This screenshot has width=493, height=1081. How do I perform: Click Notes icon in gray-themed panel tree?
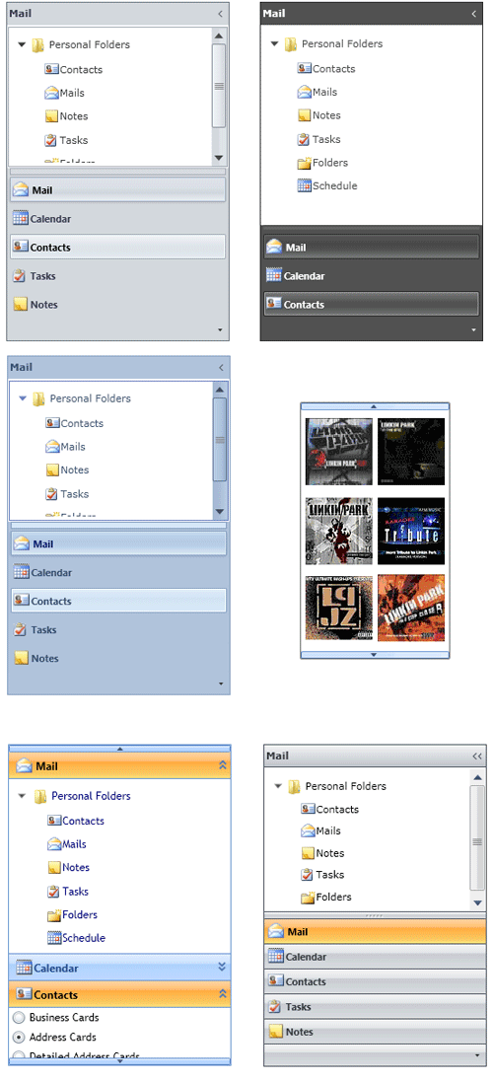point(51,115)
